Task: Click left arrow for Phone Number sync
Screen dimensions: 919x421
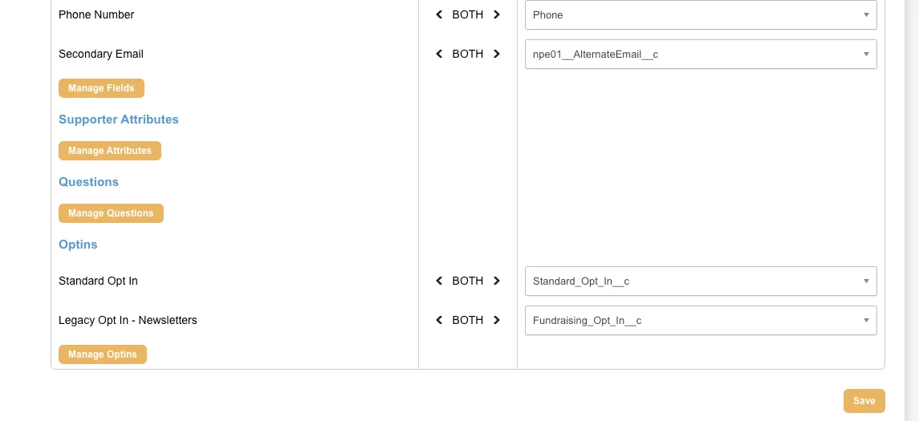Action: [439, 14]
